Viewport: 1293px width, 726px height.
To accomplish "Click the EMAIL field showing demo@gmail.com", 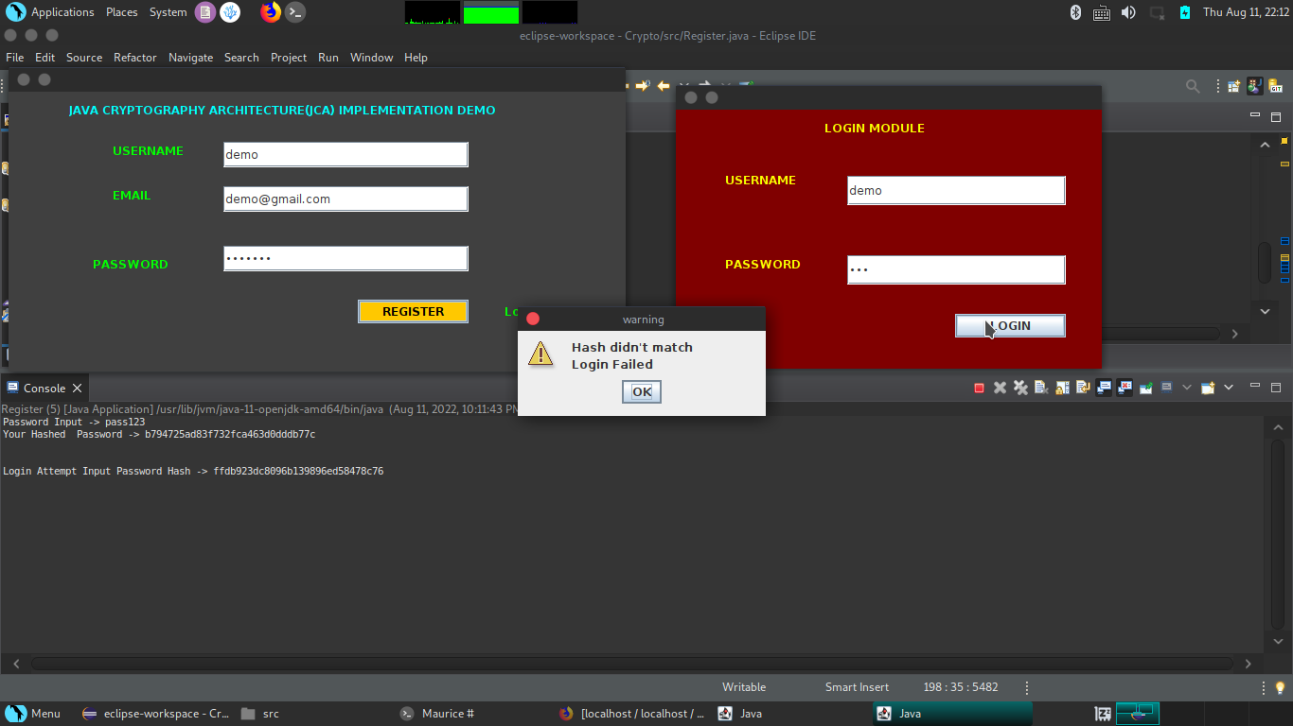I will coord(345,199).
